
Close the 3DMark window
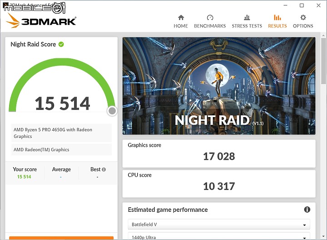click(318, 5)
